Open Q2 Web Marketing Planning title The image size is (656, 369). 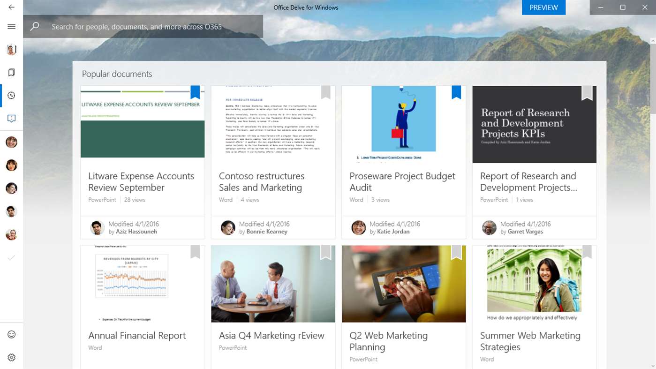click(389, 341)
